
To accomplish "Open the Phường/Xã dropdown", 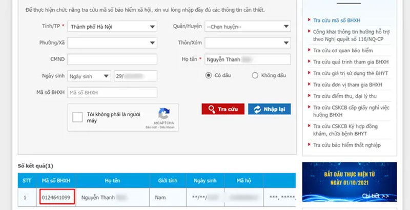I will [113, 43].
